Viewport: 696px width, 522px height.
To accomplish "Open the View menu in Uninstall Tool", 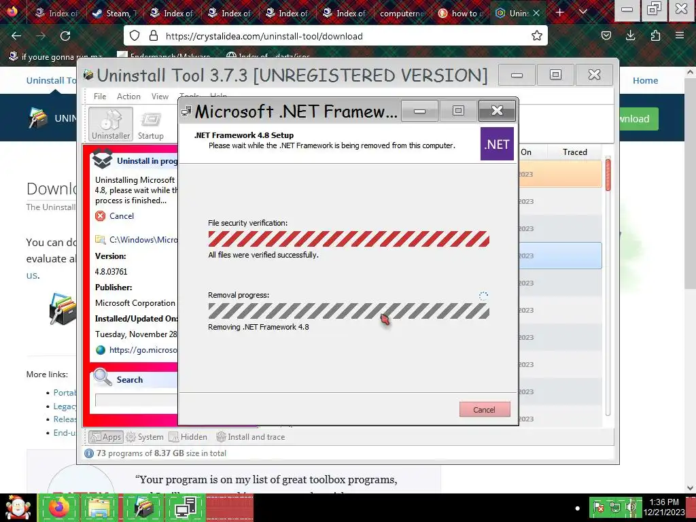I will pos(160,97).
